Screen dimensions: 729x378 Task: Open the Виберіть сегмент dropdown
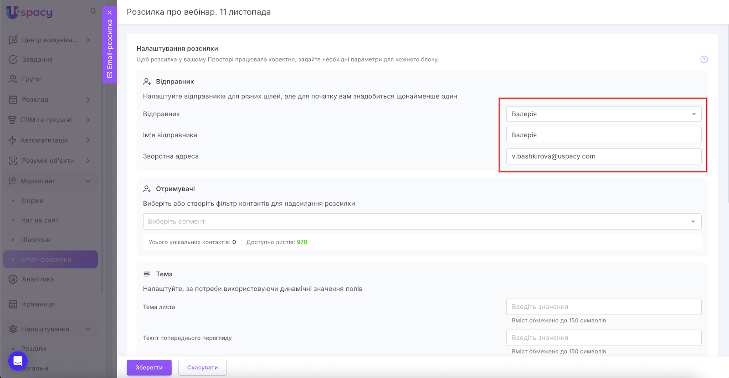(x=422, y=222)
